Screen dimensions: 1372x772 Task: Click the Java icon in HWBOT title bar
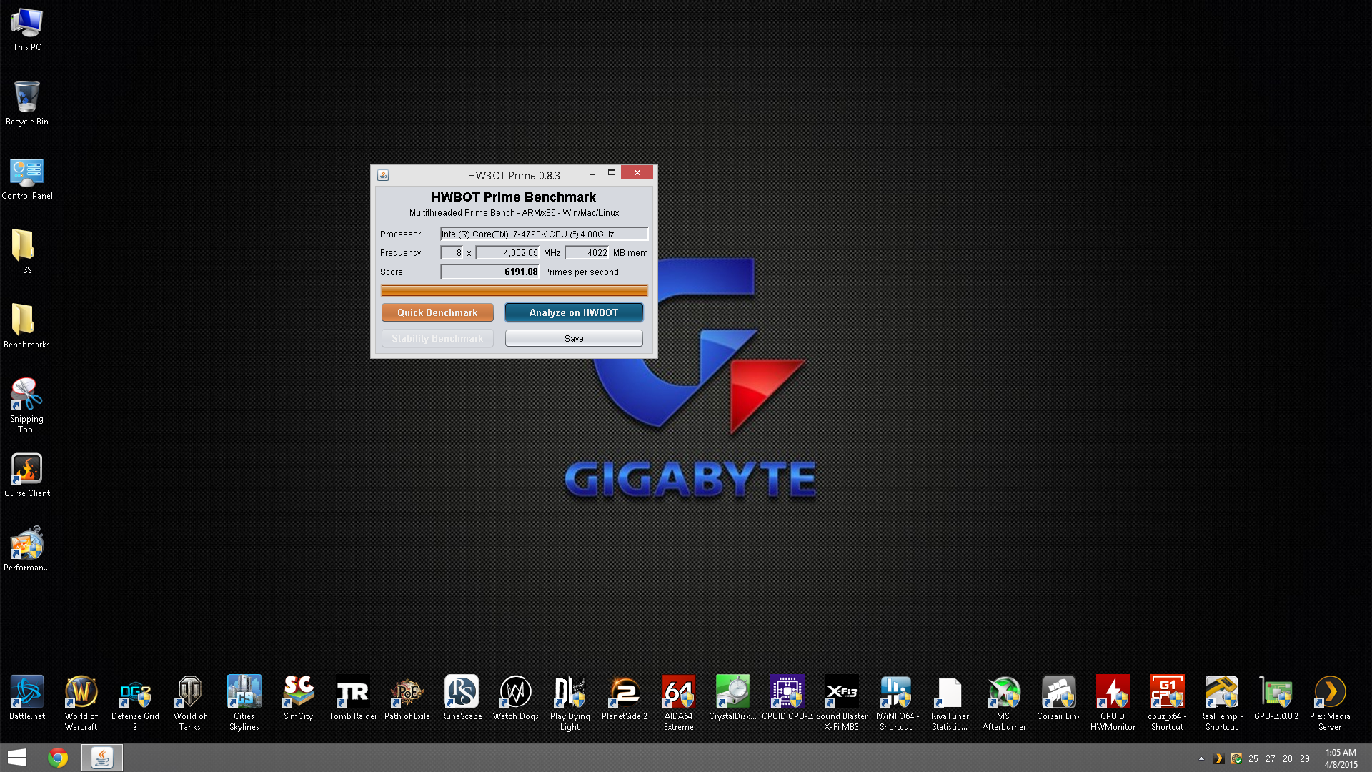click(x=383, y=175)
